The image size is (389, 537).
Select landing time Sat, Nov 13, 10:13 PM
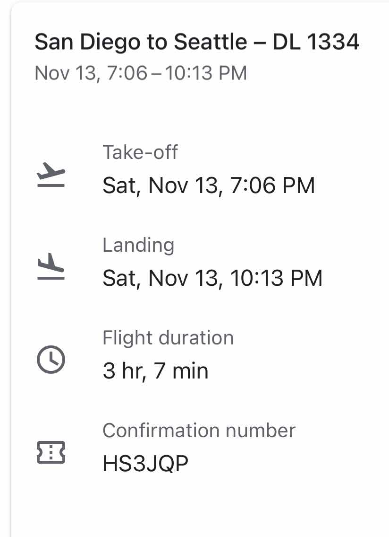tap(212, 278)
